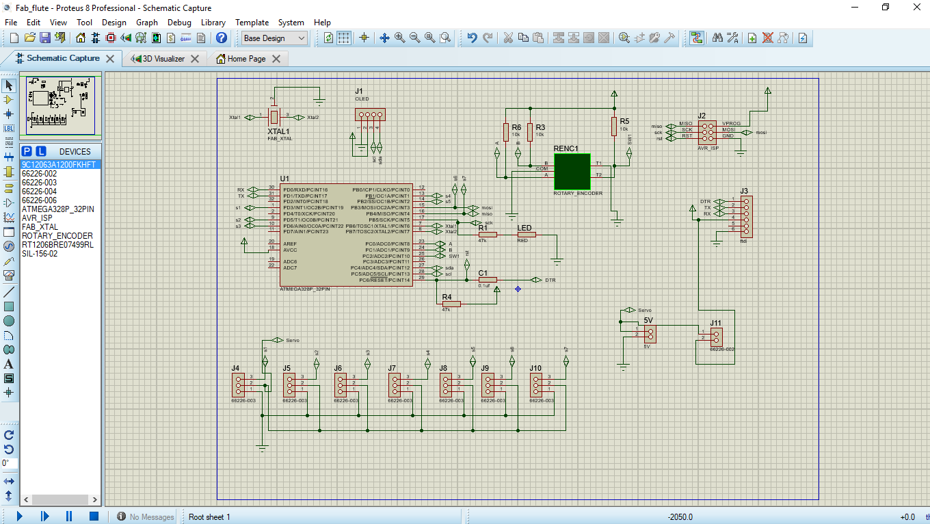Viewport: 930px width, 524px height.
Task: Toggle the grid display button
Action: (344, 38)
